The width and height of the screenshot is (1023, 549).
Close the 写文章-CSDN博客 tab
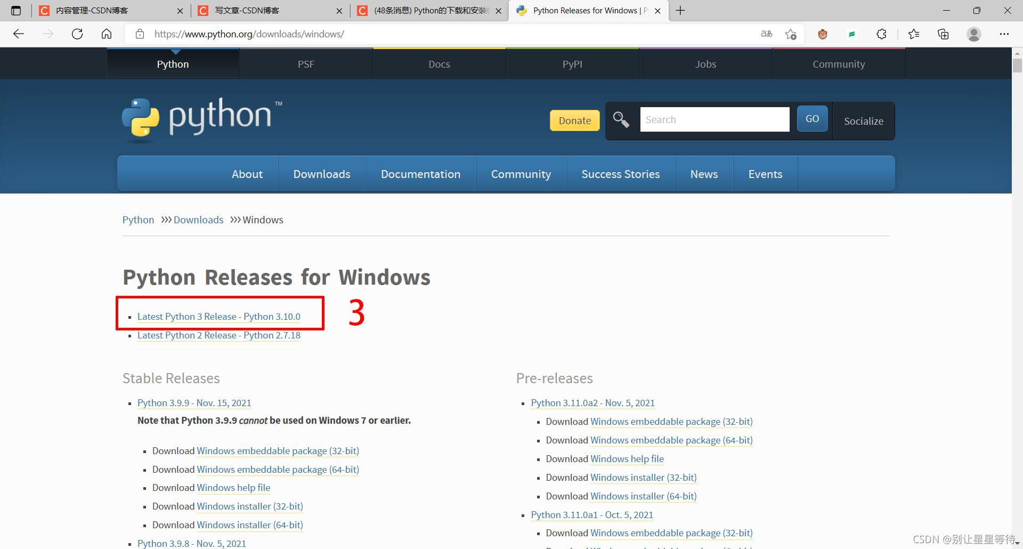coord(339,11)
